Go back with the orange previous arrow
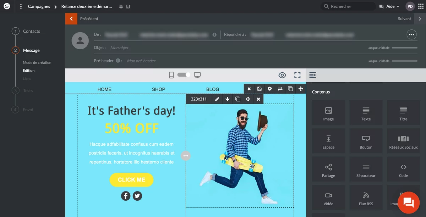The width and height of the screenshot is (426, 217). pyautogui.click(x=71, y=19)
